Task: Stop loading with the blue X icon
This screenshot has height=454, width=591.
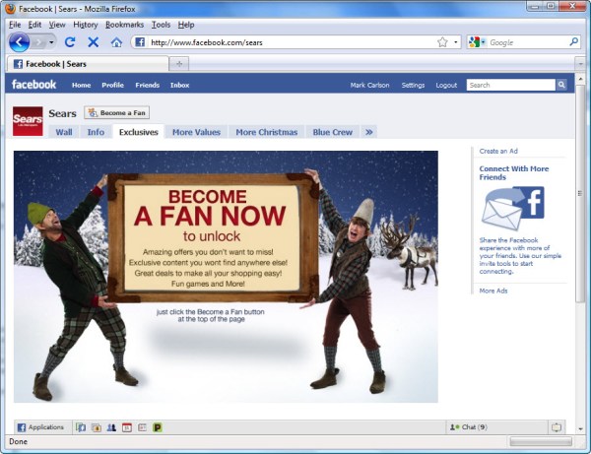Action: 94,42
